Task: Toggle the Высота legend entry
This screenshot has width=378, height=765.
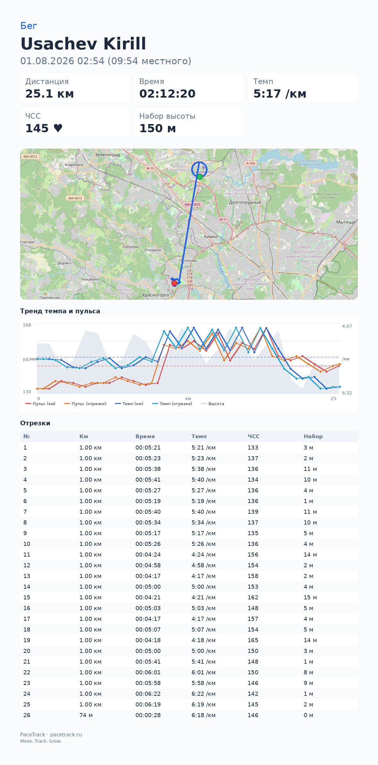Action: tap(213, 404)
